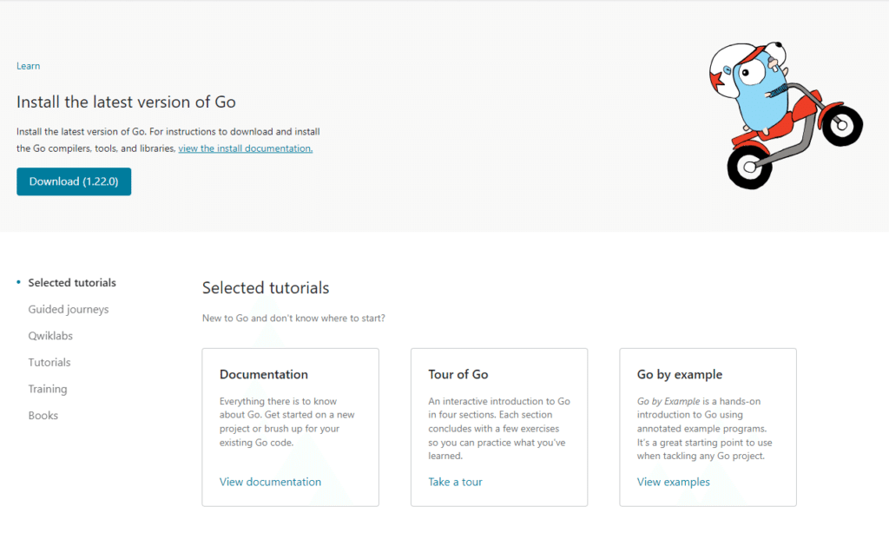Screen dimensions: 889x559
Task: Open the "Books" section in navigation
Action: [x=43, y=415]
